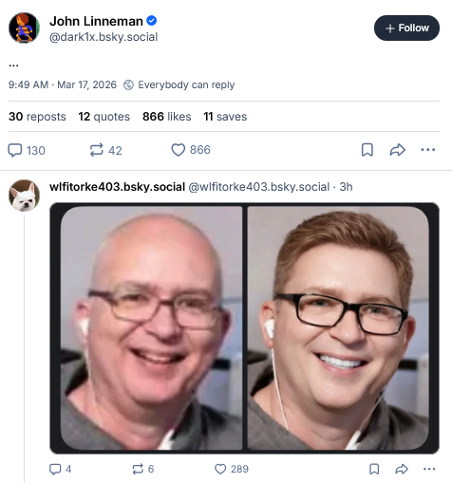View the 866 likes list
Screen dimensions: 452x483
(x=167, y=117)
